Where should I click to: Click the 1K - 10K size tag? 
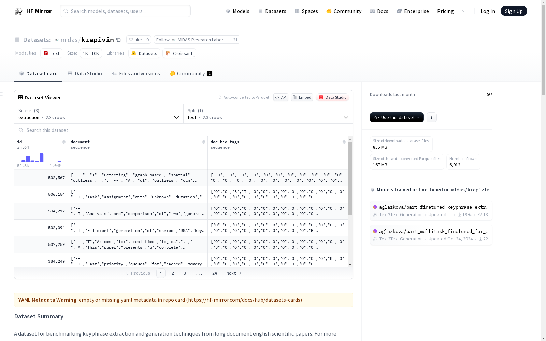point(91,53)
